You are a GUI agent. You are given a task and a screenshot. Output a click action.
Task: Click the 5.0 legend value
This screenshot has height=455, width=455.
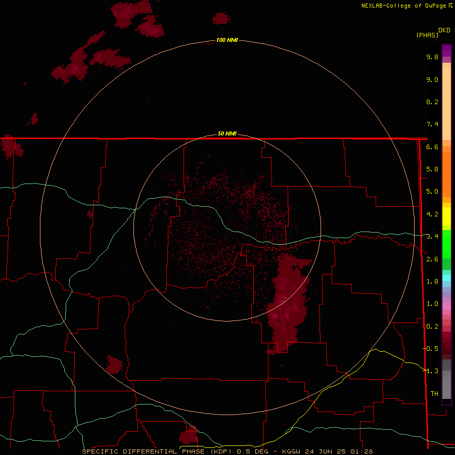click(x=432, y=192)
